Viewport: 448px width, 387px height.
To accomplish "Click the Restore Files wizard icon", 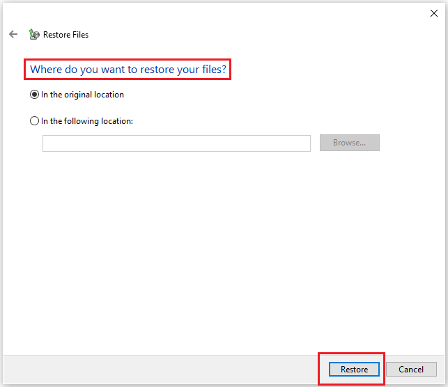I will [x=34, y=34].
